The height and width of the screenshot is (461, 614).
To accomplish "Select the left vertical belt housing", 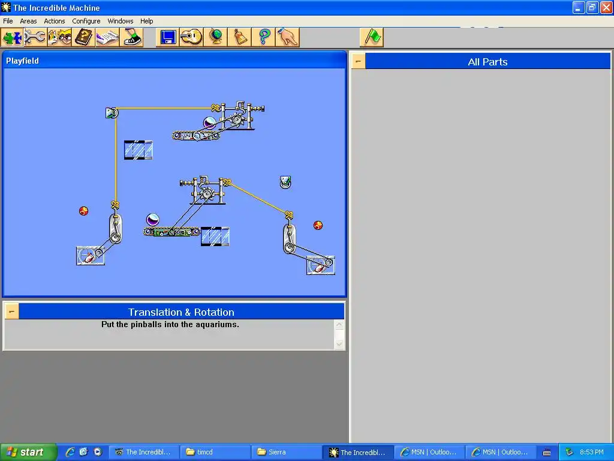I will tap(115, 229).
